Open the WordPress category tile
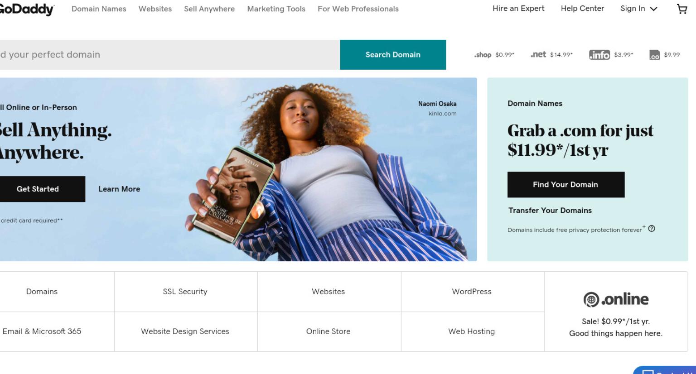This screenshot has width=696, height=374. [x=472, y=292]
